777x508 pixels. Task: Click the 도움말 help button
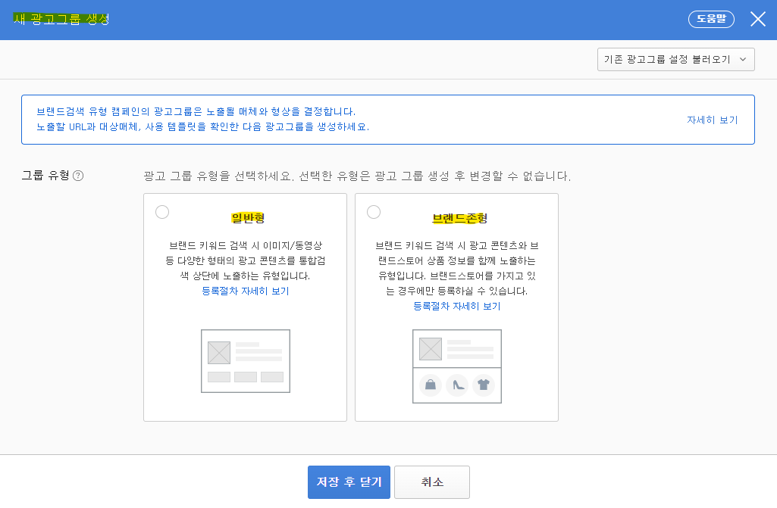711,20
